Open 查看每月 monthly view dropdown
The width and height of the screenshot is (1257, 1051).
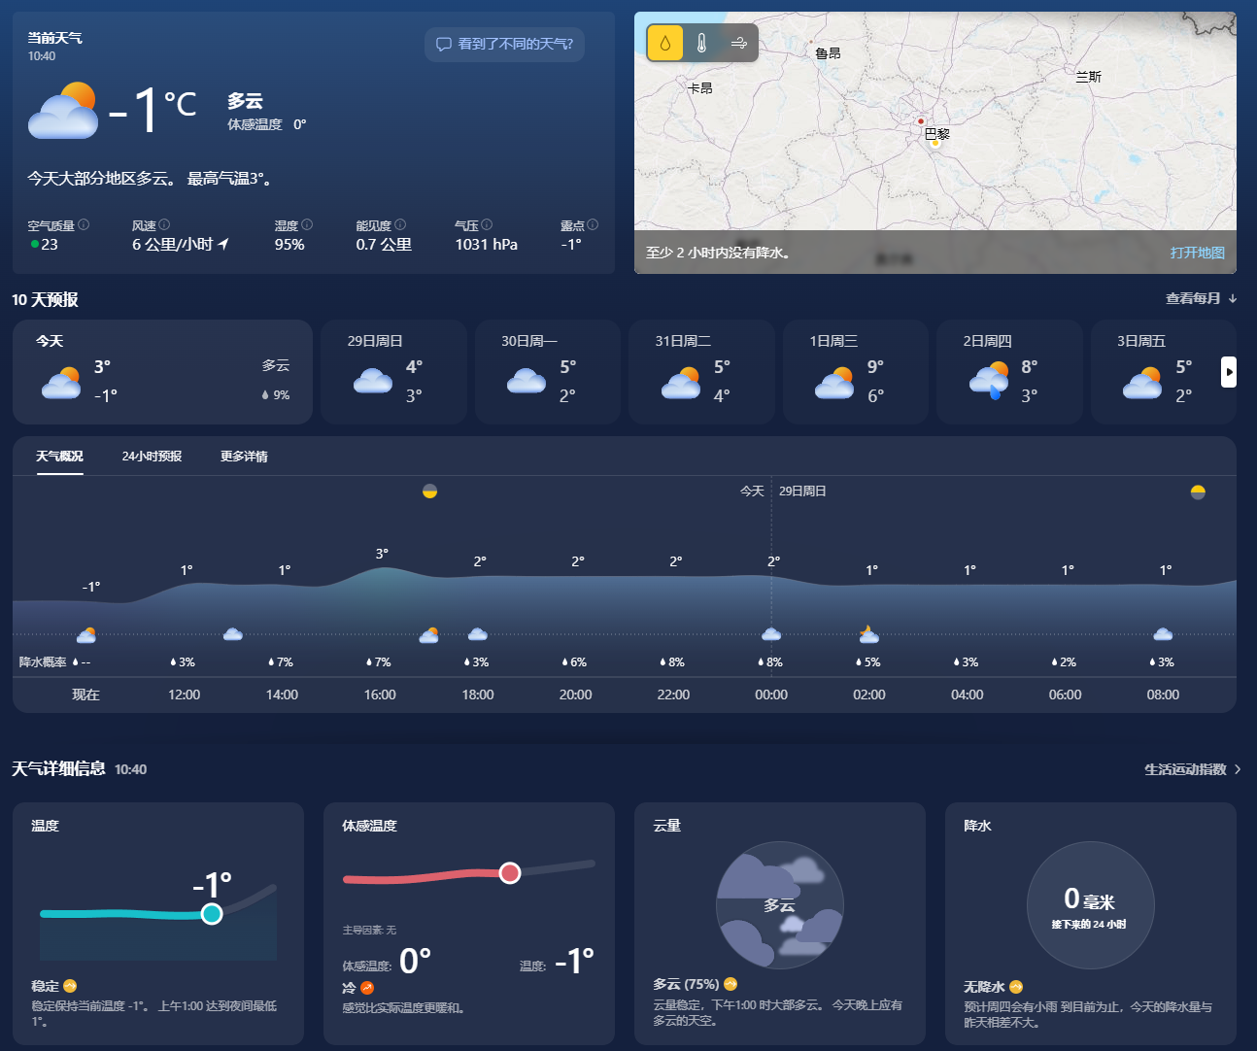tap(1202, 298)
